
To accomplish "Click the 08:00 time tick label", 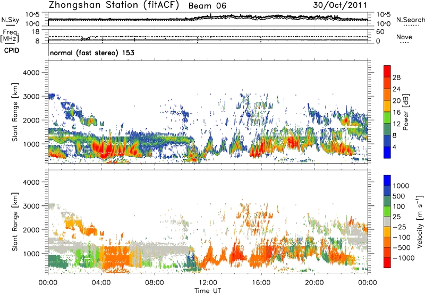I will [155, 283].
